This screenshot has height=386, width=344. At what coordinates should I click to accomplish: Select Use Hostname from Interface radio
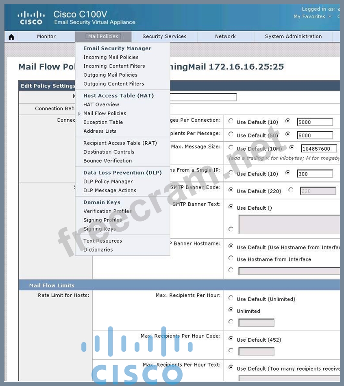coord(231,258)
